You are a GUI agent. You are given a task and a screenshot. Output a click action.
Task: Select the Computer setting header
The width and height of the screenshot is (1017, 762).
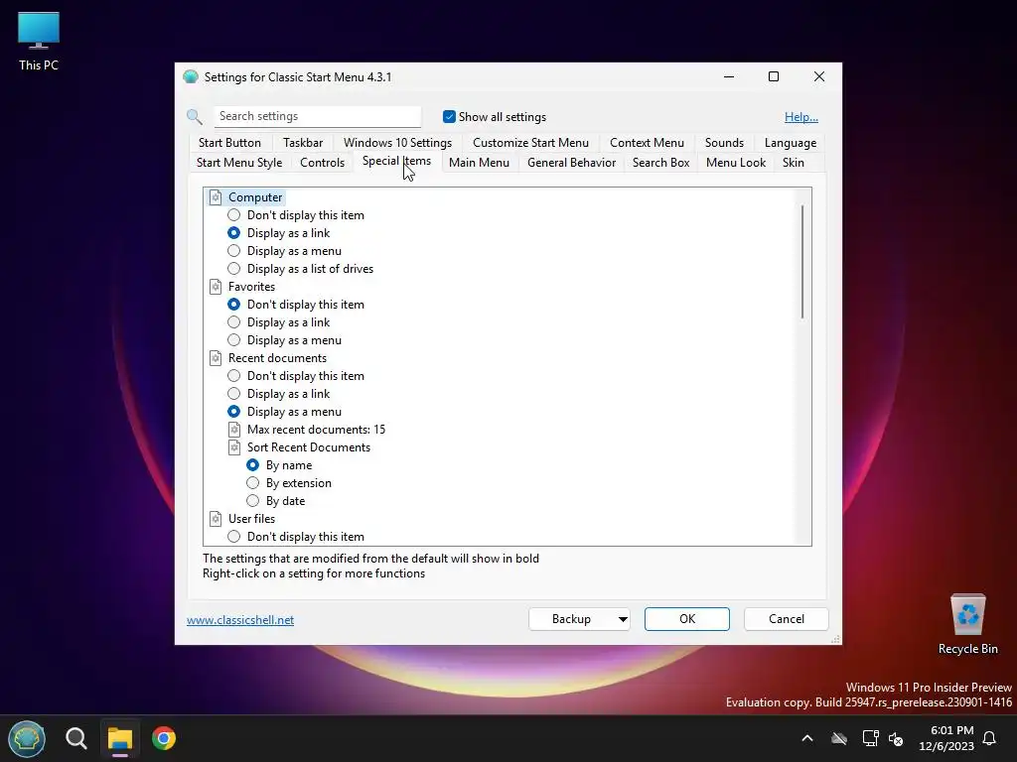(x=255, y=197)
